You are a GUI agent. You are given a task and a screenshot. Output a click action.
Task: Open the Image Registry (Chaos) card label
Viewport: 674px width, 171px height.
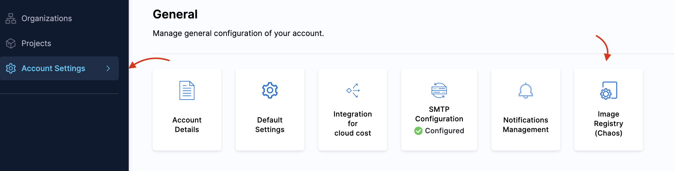click(608, 123)
